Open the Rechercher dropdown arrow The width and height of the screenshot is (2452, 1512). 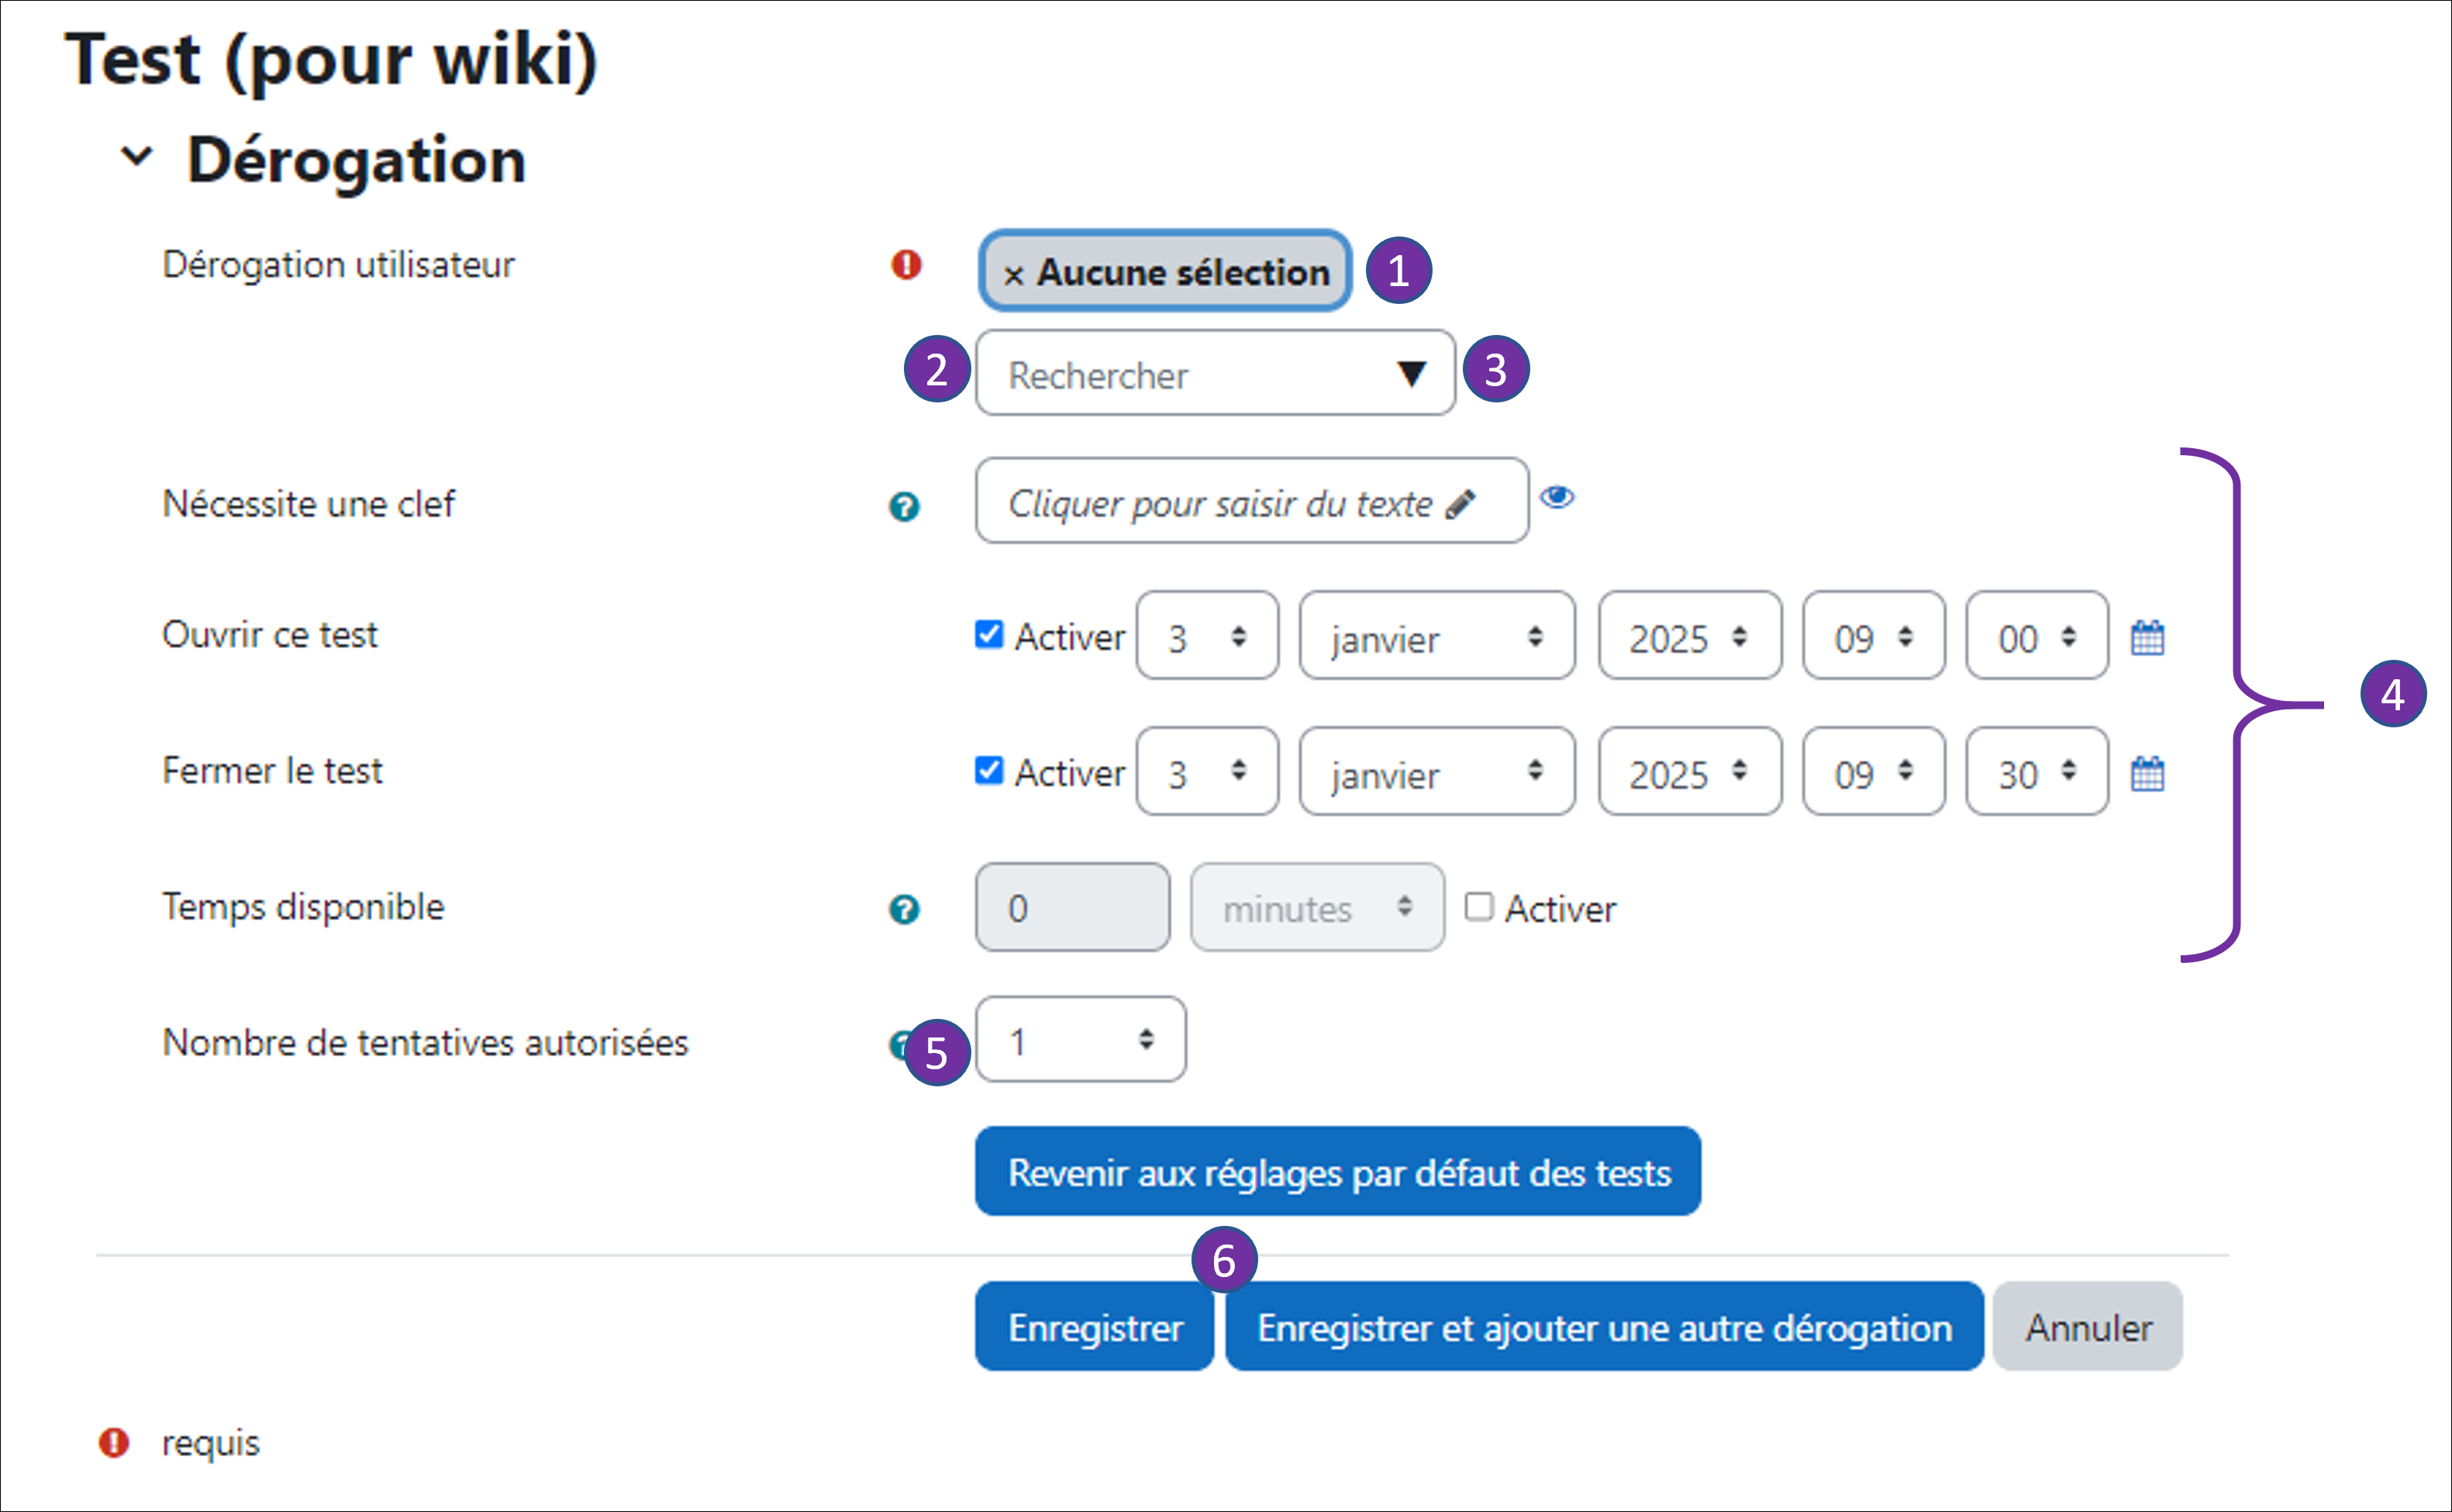1410,373
